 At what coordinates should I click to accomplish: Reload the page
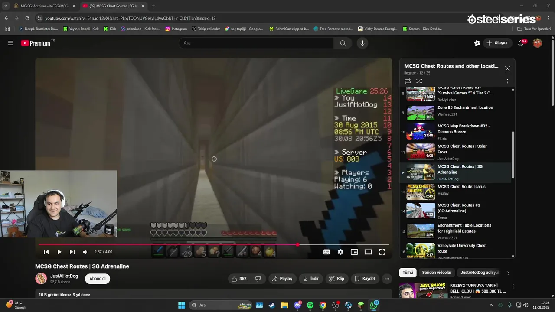(27, 18)
